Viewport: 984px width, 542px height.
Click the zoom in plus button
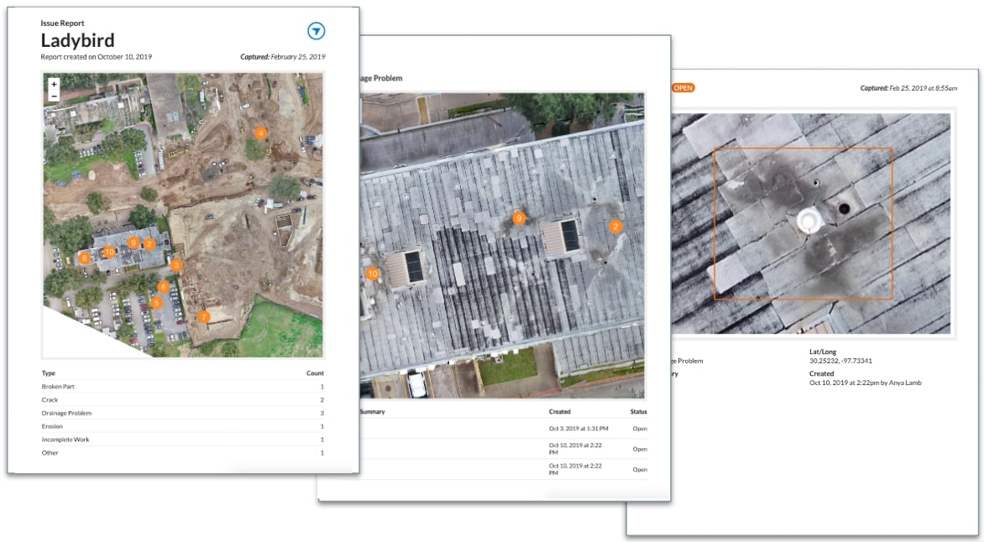click(54, 84)
